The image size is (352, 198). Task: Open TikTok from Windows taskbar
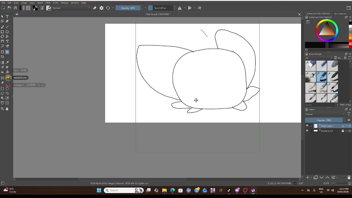(x=229, y=190)
